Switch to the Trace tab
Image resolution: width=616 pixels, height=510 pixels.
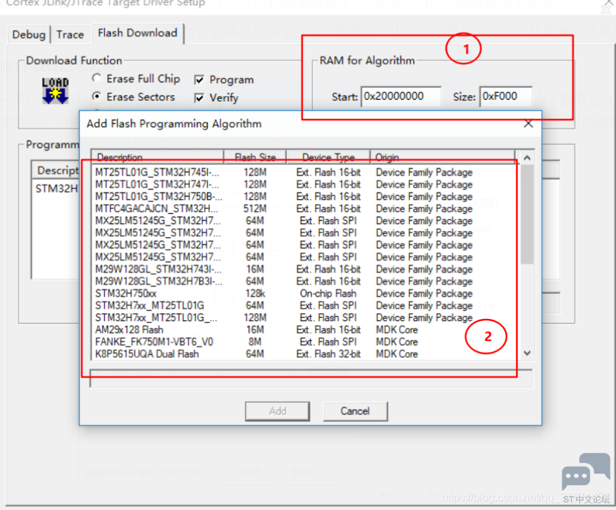tap(70, 34)
